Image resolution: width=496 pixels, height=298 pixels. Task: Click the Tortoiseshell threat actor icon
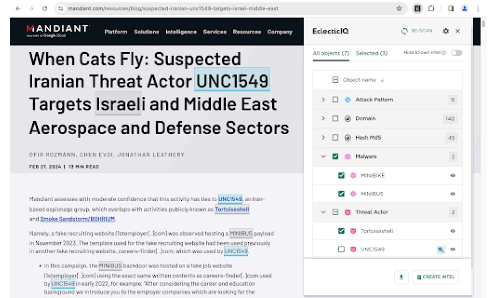[x=353, y=231]
